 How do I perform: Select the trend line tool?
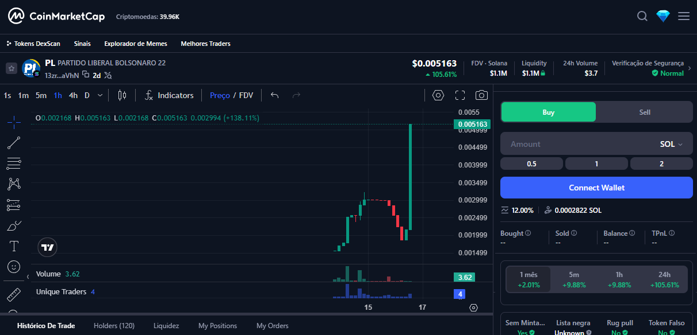pos(14,143)
